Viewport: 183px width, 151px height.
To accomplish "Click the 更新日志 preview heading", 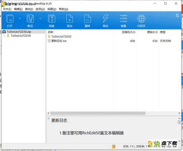I will (x=59, y=121).
